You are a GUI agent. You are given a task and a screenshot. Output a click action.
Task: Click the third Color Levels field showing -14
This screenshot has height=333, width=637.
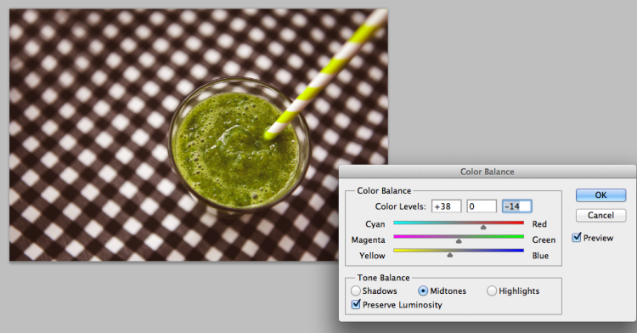(x=516, y=206)
